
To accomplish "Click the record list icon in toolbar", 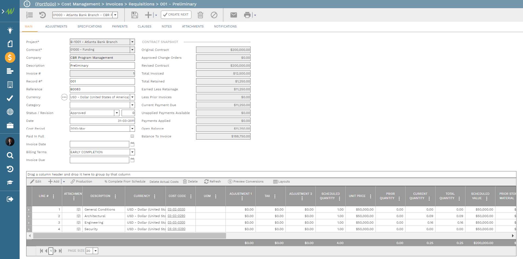I will (x=29, y=15).
